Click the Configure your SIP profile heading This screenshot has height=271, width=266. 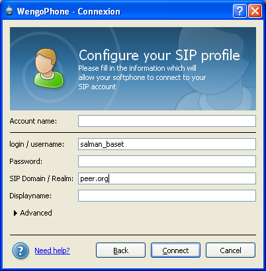[159, 56]
